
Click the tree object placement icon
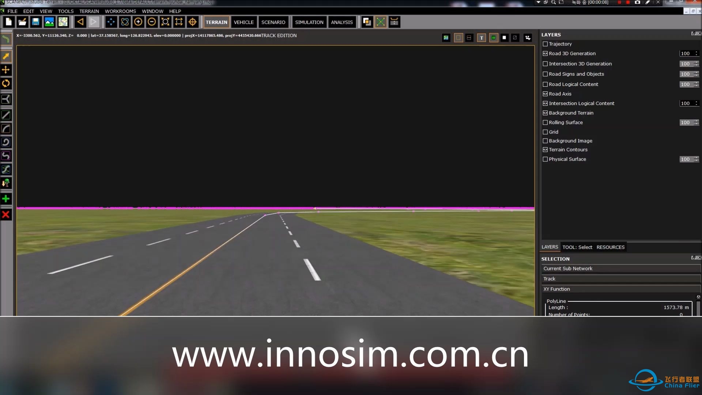(6, 183)
